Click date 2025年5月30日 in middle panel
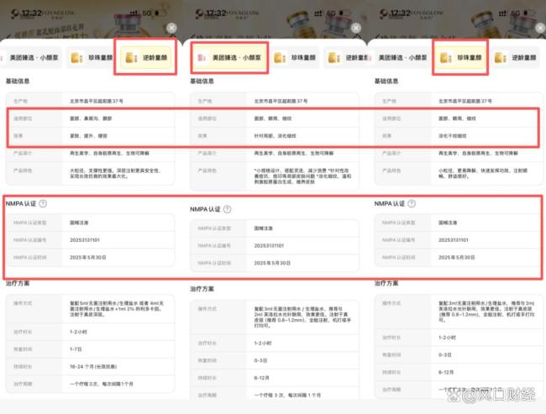Viewport: 546px width, 414px height. [x=272, y=263]
